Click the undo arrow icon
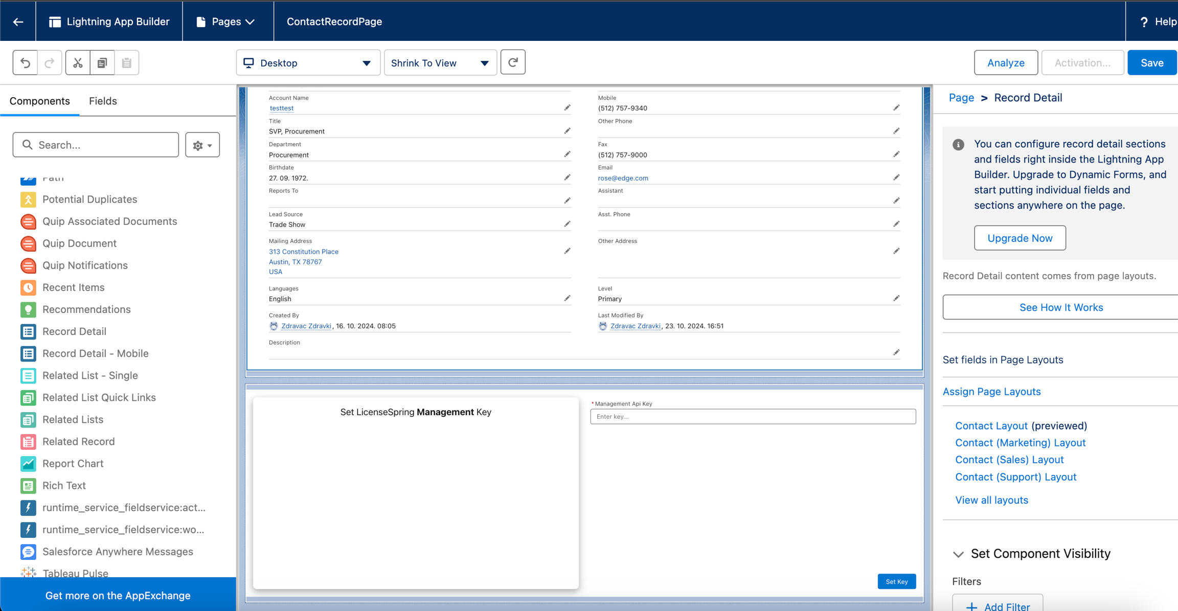Image resolution: width=1178 pixels, height=611 pixels. pos(25,63)
